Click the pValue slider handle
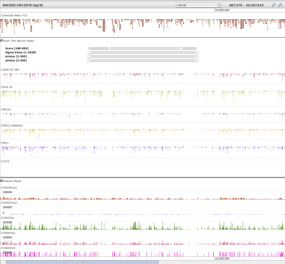 pos(89,57)
